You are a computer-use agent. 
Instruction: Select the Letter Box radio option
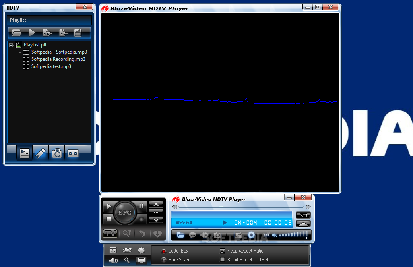click(x=164, y=251)
